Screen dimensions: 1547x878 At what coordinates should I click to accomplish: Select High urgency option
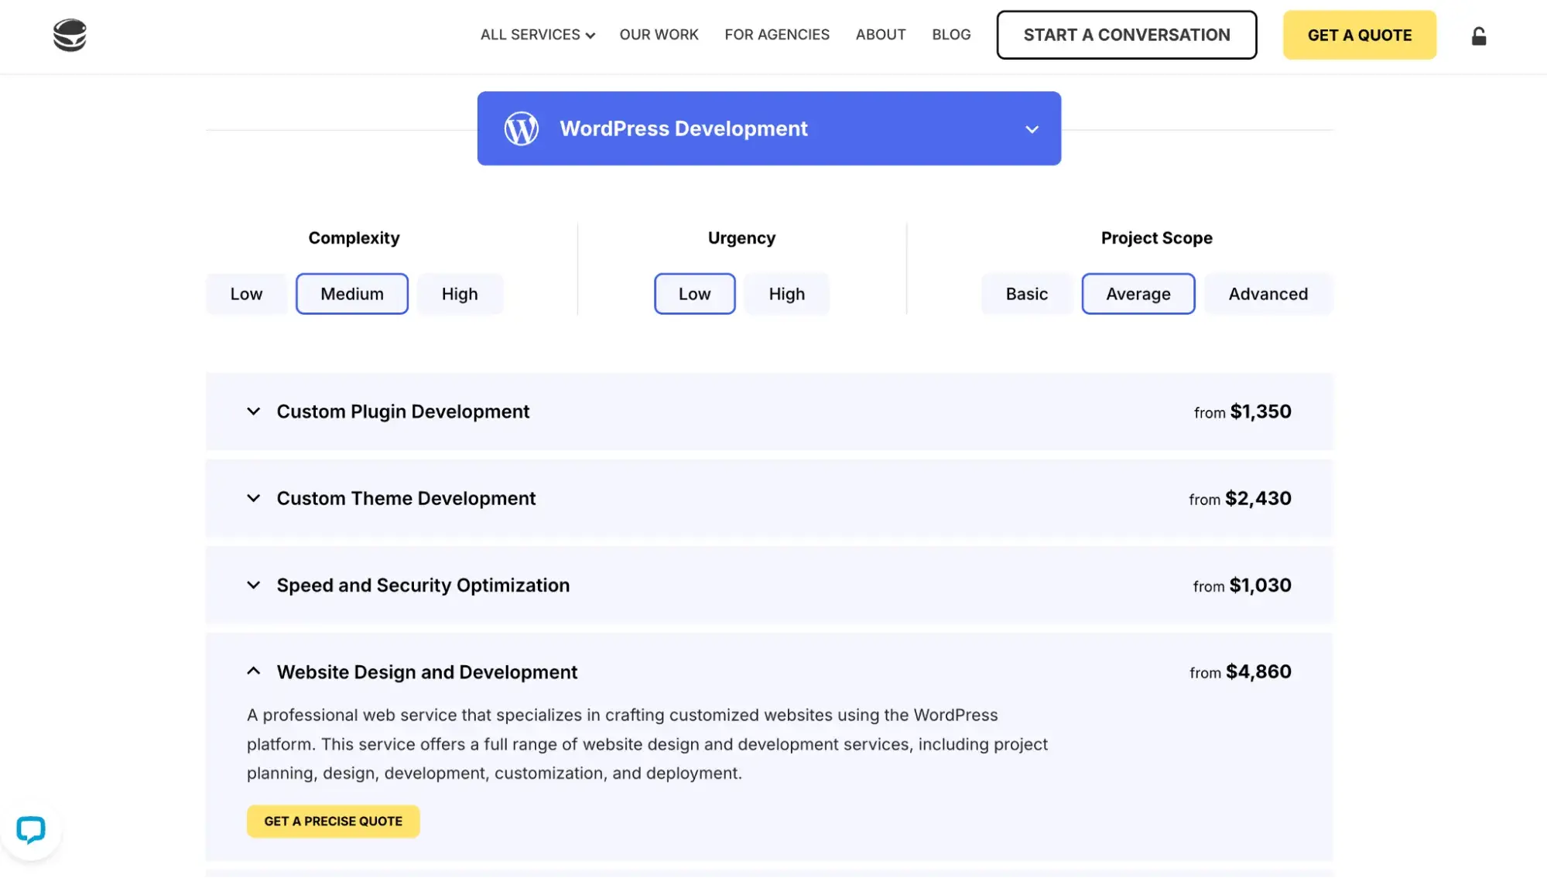(x=786, y=294)
